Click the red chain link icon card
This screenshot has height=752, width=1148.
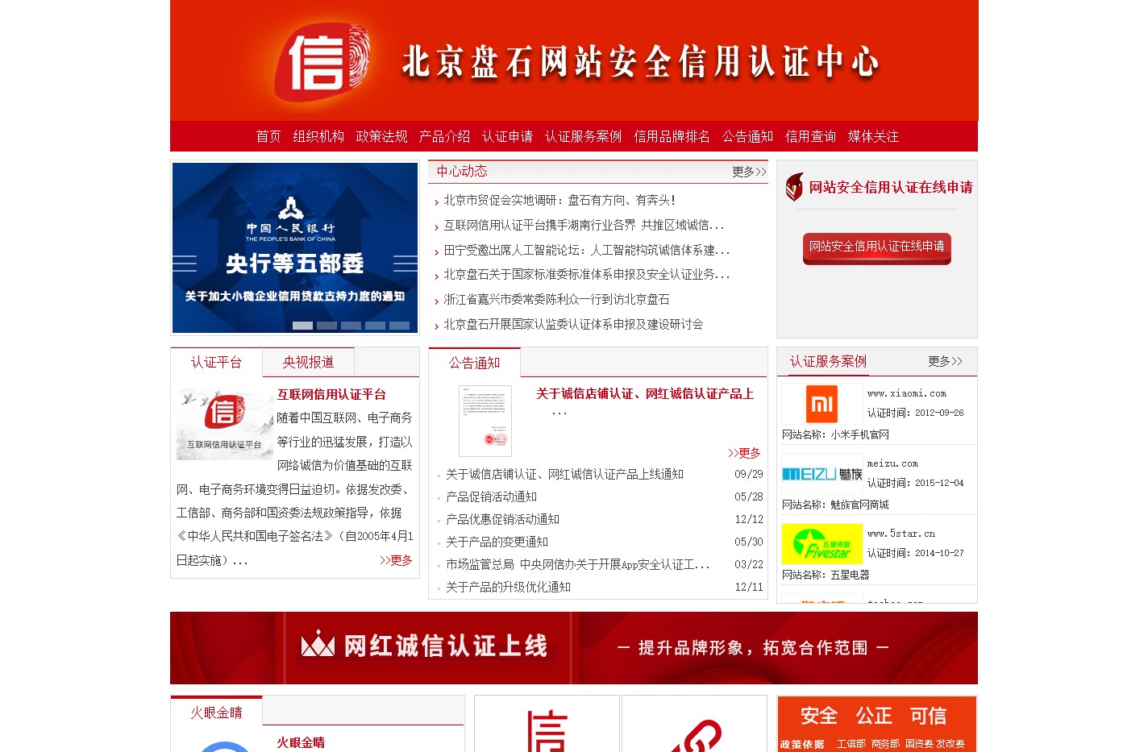click(x=694, y=725)
